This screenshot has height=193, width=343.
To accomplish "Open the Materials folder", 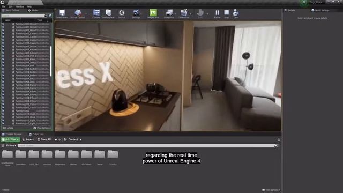I will tap(47, 154).
